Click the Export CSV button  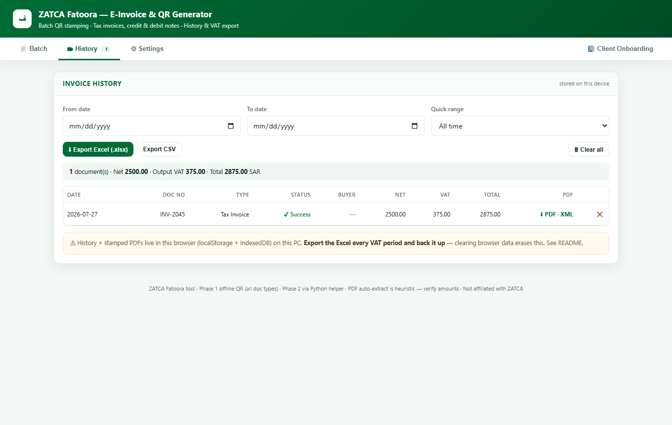point(160,149)
